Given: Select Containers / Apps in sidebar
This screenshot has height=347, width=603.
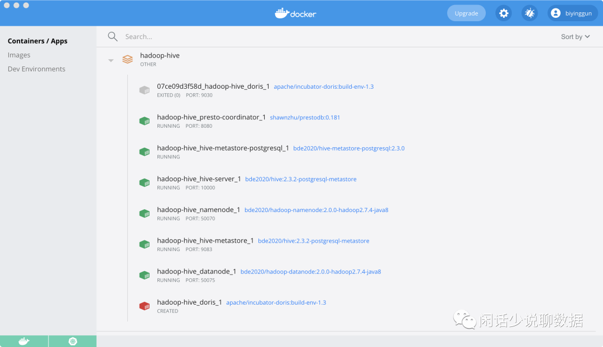Looking at the screenshot, I should [37, 41].
